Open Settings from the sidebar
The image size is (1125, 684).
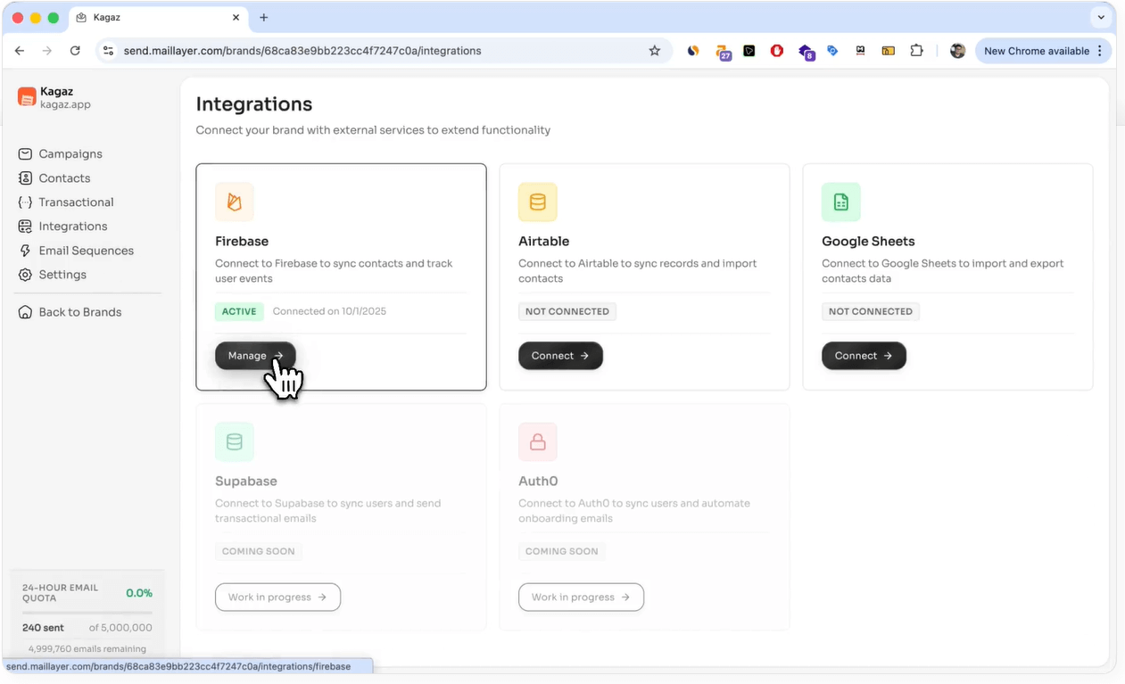(62, 274)
